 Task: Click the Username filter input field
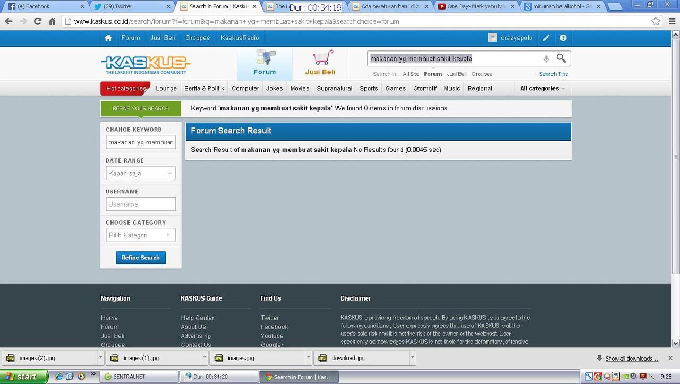click(141, 204)
